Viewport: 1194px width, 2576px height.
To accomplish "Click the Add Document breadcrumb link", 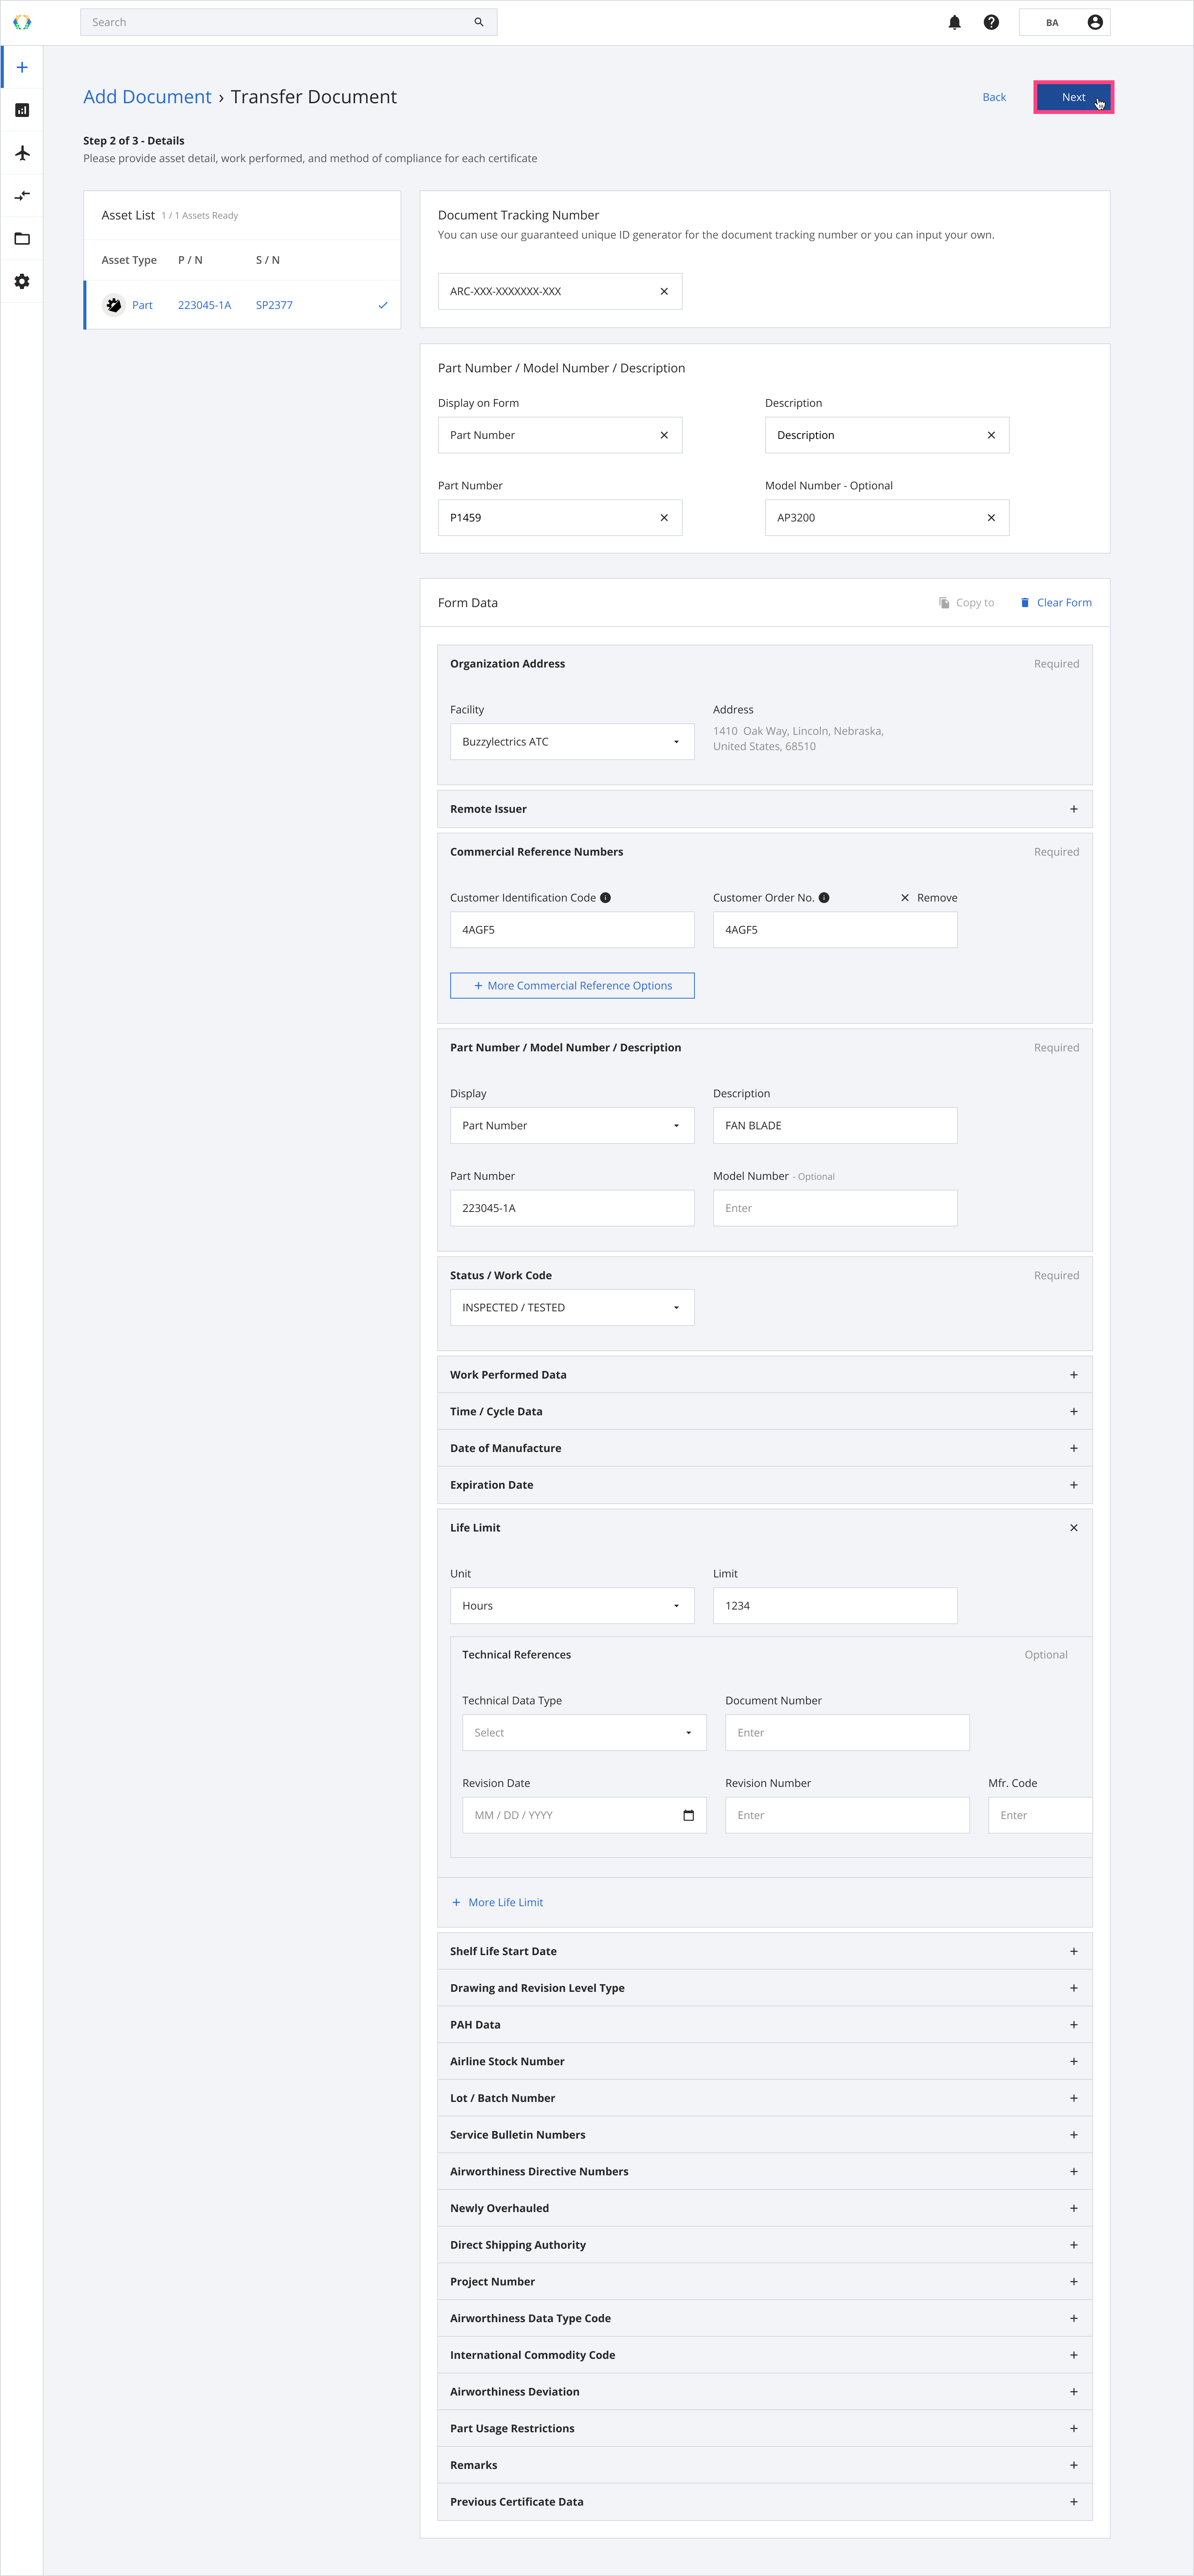I will pos(147,97).
